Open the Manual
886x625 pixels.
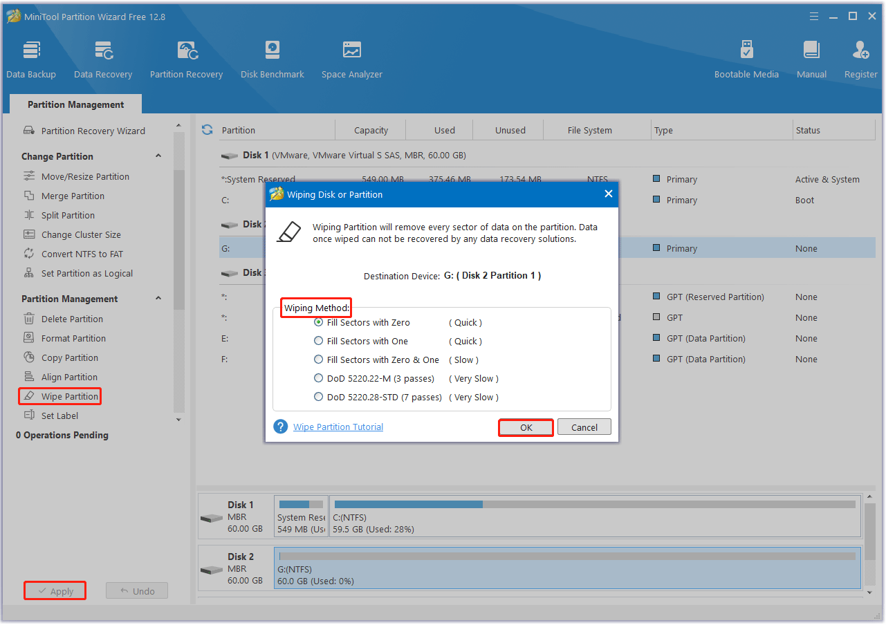(811, 57)
